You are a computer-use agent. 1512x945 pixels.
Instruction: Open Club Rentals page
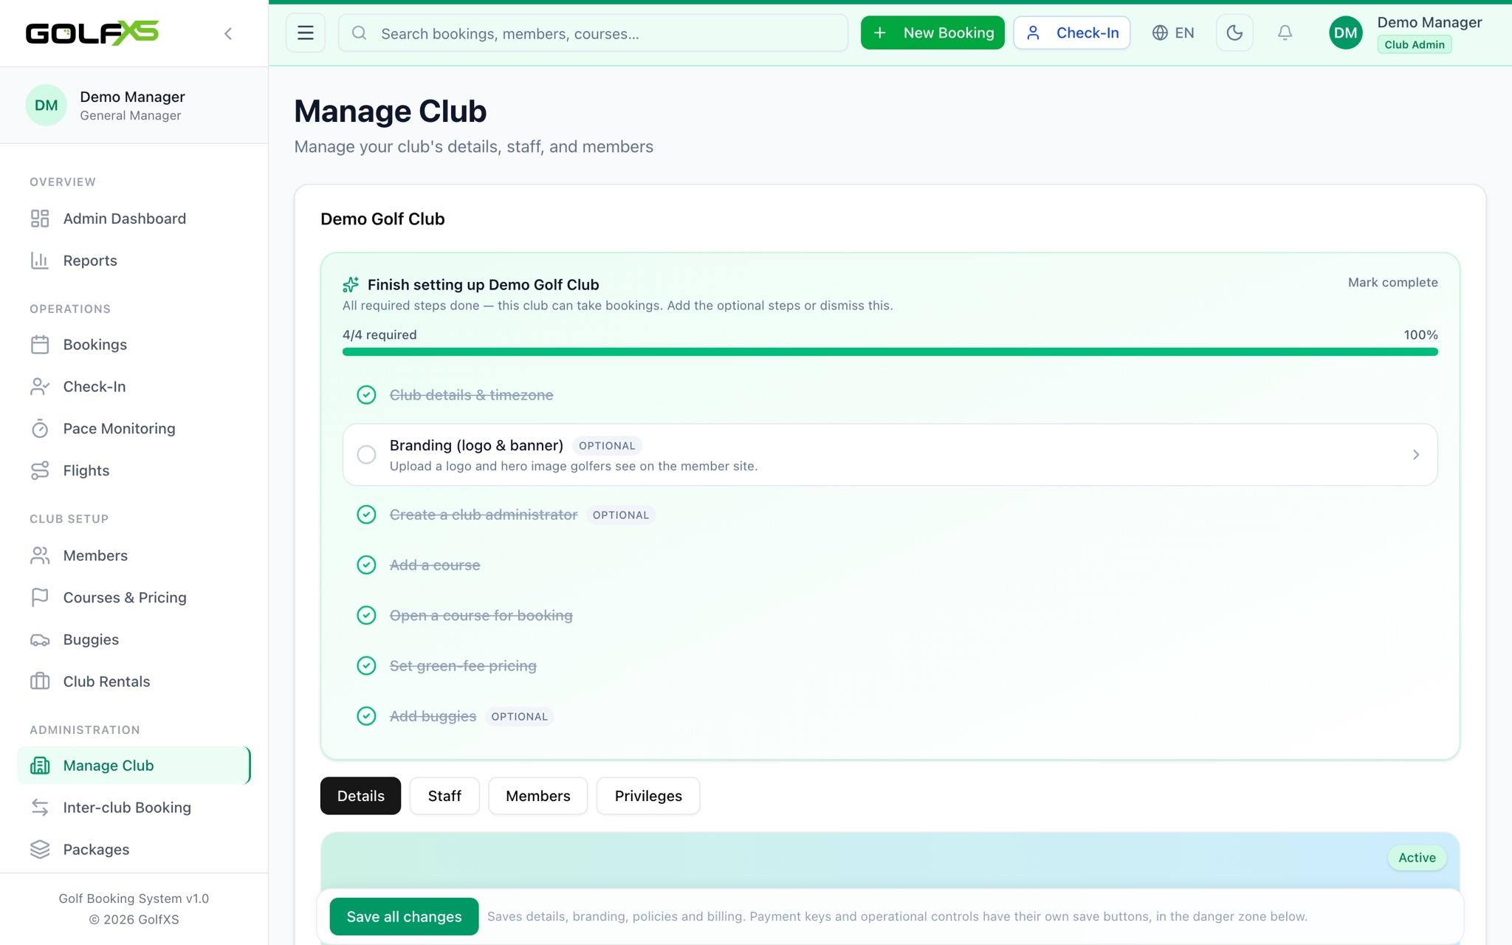pyautogui.click(x=134, y=682)
